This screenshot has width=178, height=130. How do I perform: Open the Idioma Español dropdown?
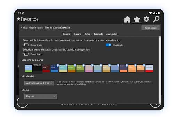click(x=41, y=97)
